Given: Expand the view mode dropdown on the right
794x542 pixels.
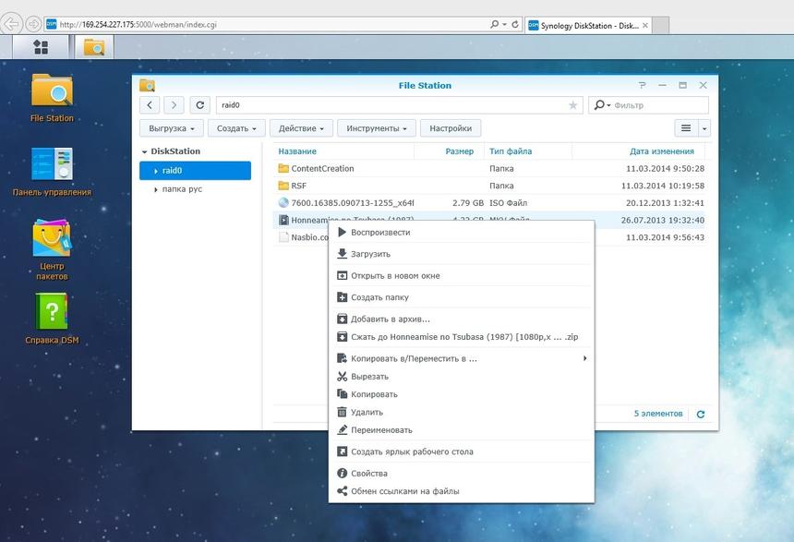Looking at the screenshot, I should click(x=703, y=127).
